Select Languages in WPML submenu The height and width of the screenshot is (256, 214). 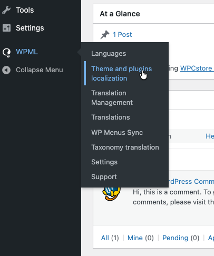109,54
